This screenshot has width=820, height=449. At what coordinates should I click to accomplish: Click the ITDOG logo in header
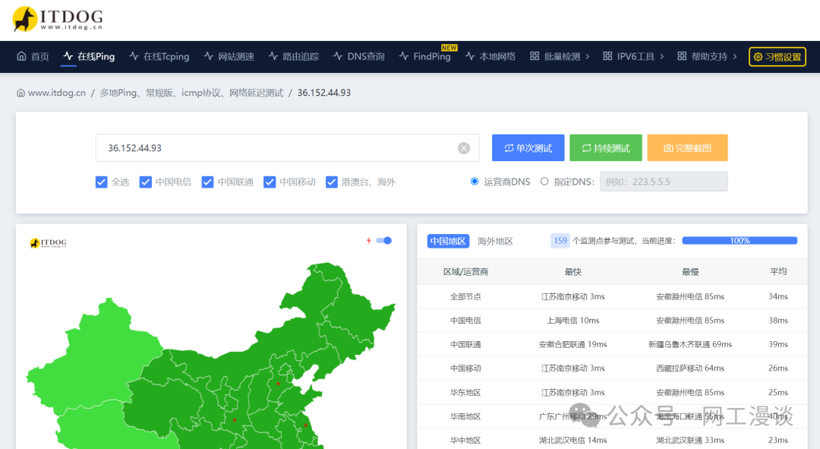[x=58, y=19]
